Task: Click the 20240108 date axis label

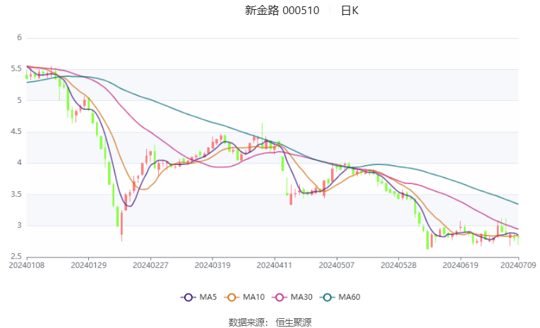Action: pyautogui.click(x=27, y=265)
